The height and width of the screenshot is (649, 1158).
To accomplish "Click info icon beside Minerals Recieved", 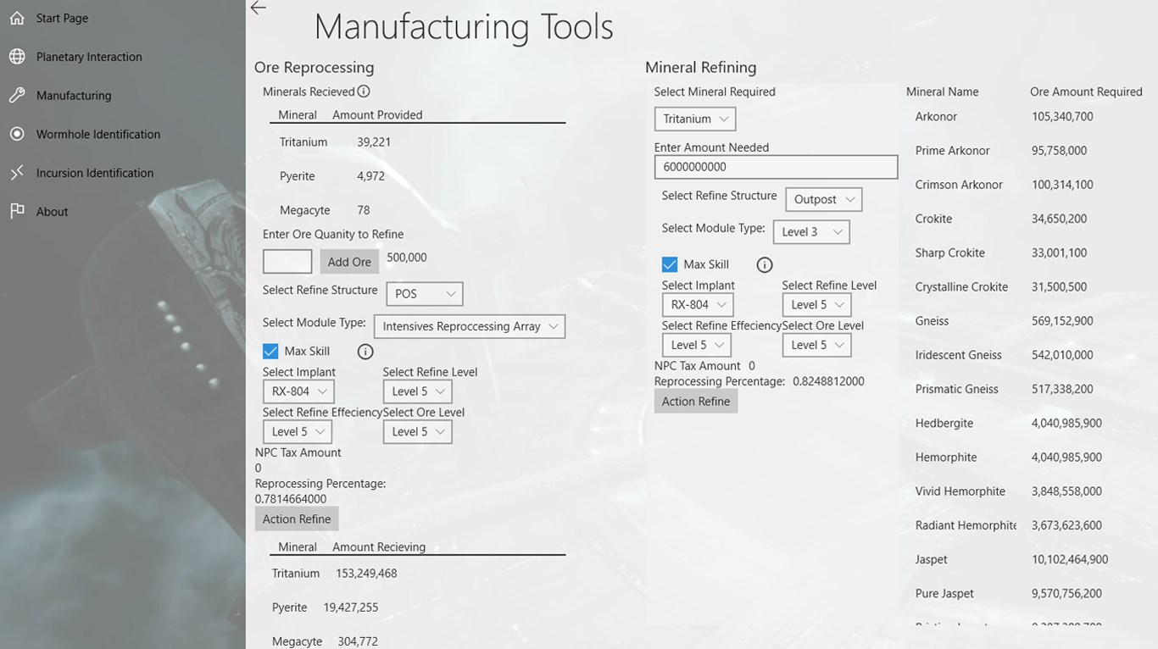I will pyautogui.click(x=364, y=92).
